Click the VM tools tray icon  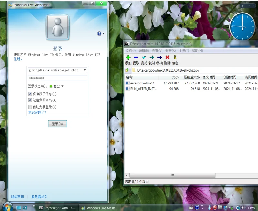[220, 207]
